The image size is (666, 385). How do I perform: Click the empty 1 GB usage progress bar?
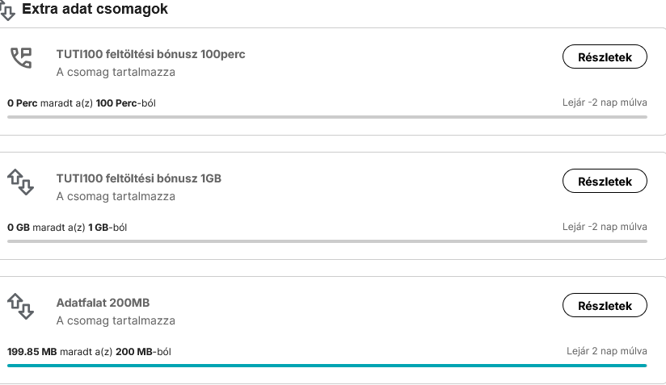tap(327, 241)
